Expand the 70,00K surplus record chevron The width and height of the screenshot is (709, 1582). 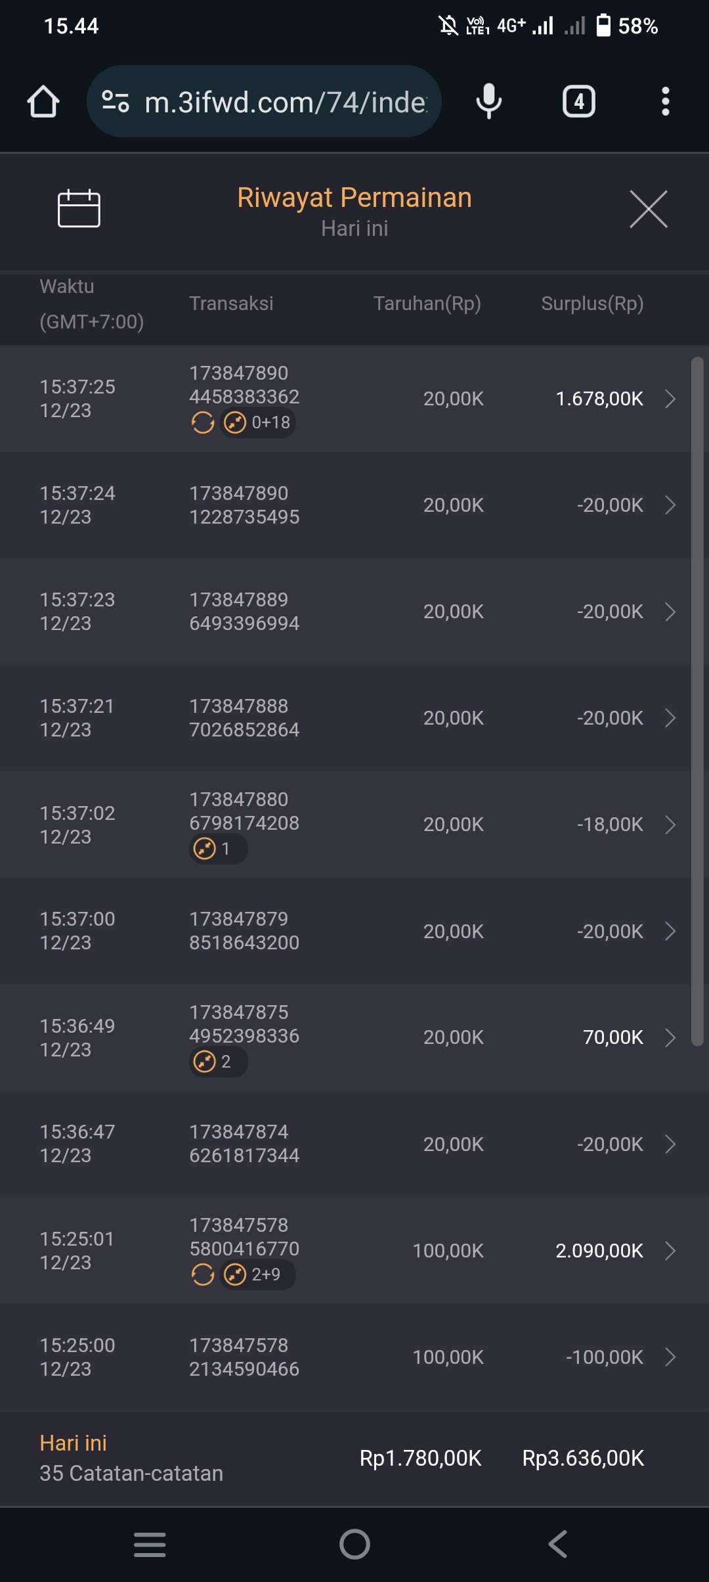tap(670, 1037)
